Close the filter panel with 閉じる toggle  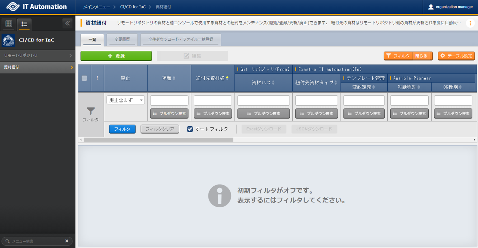(422, 56)
